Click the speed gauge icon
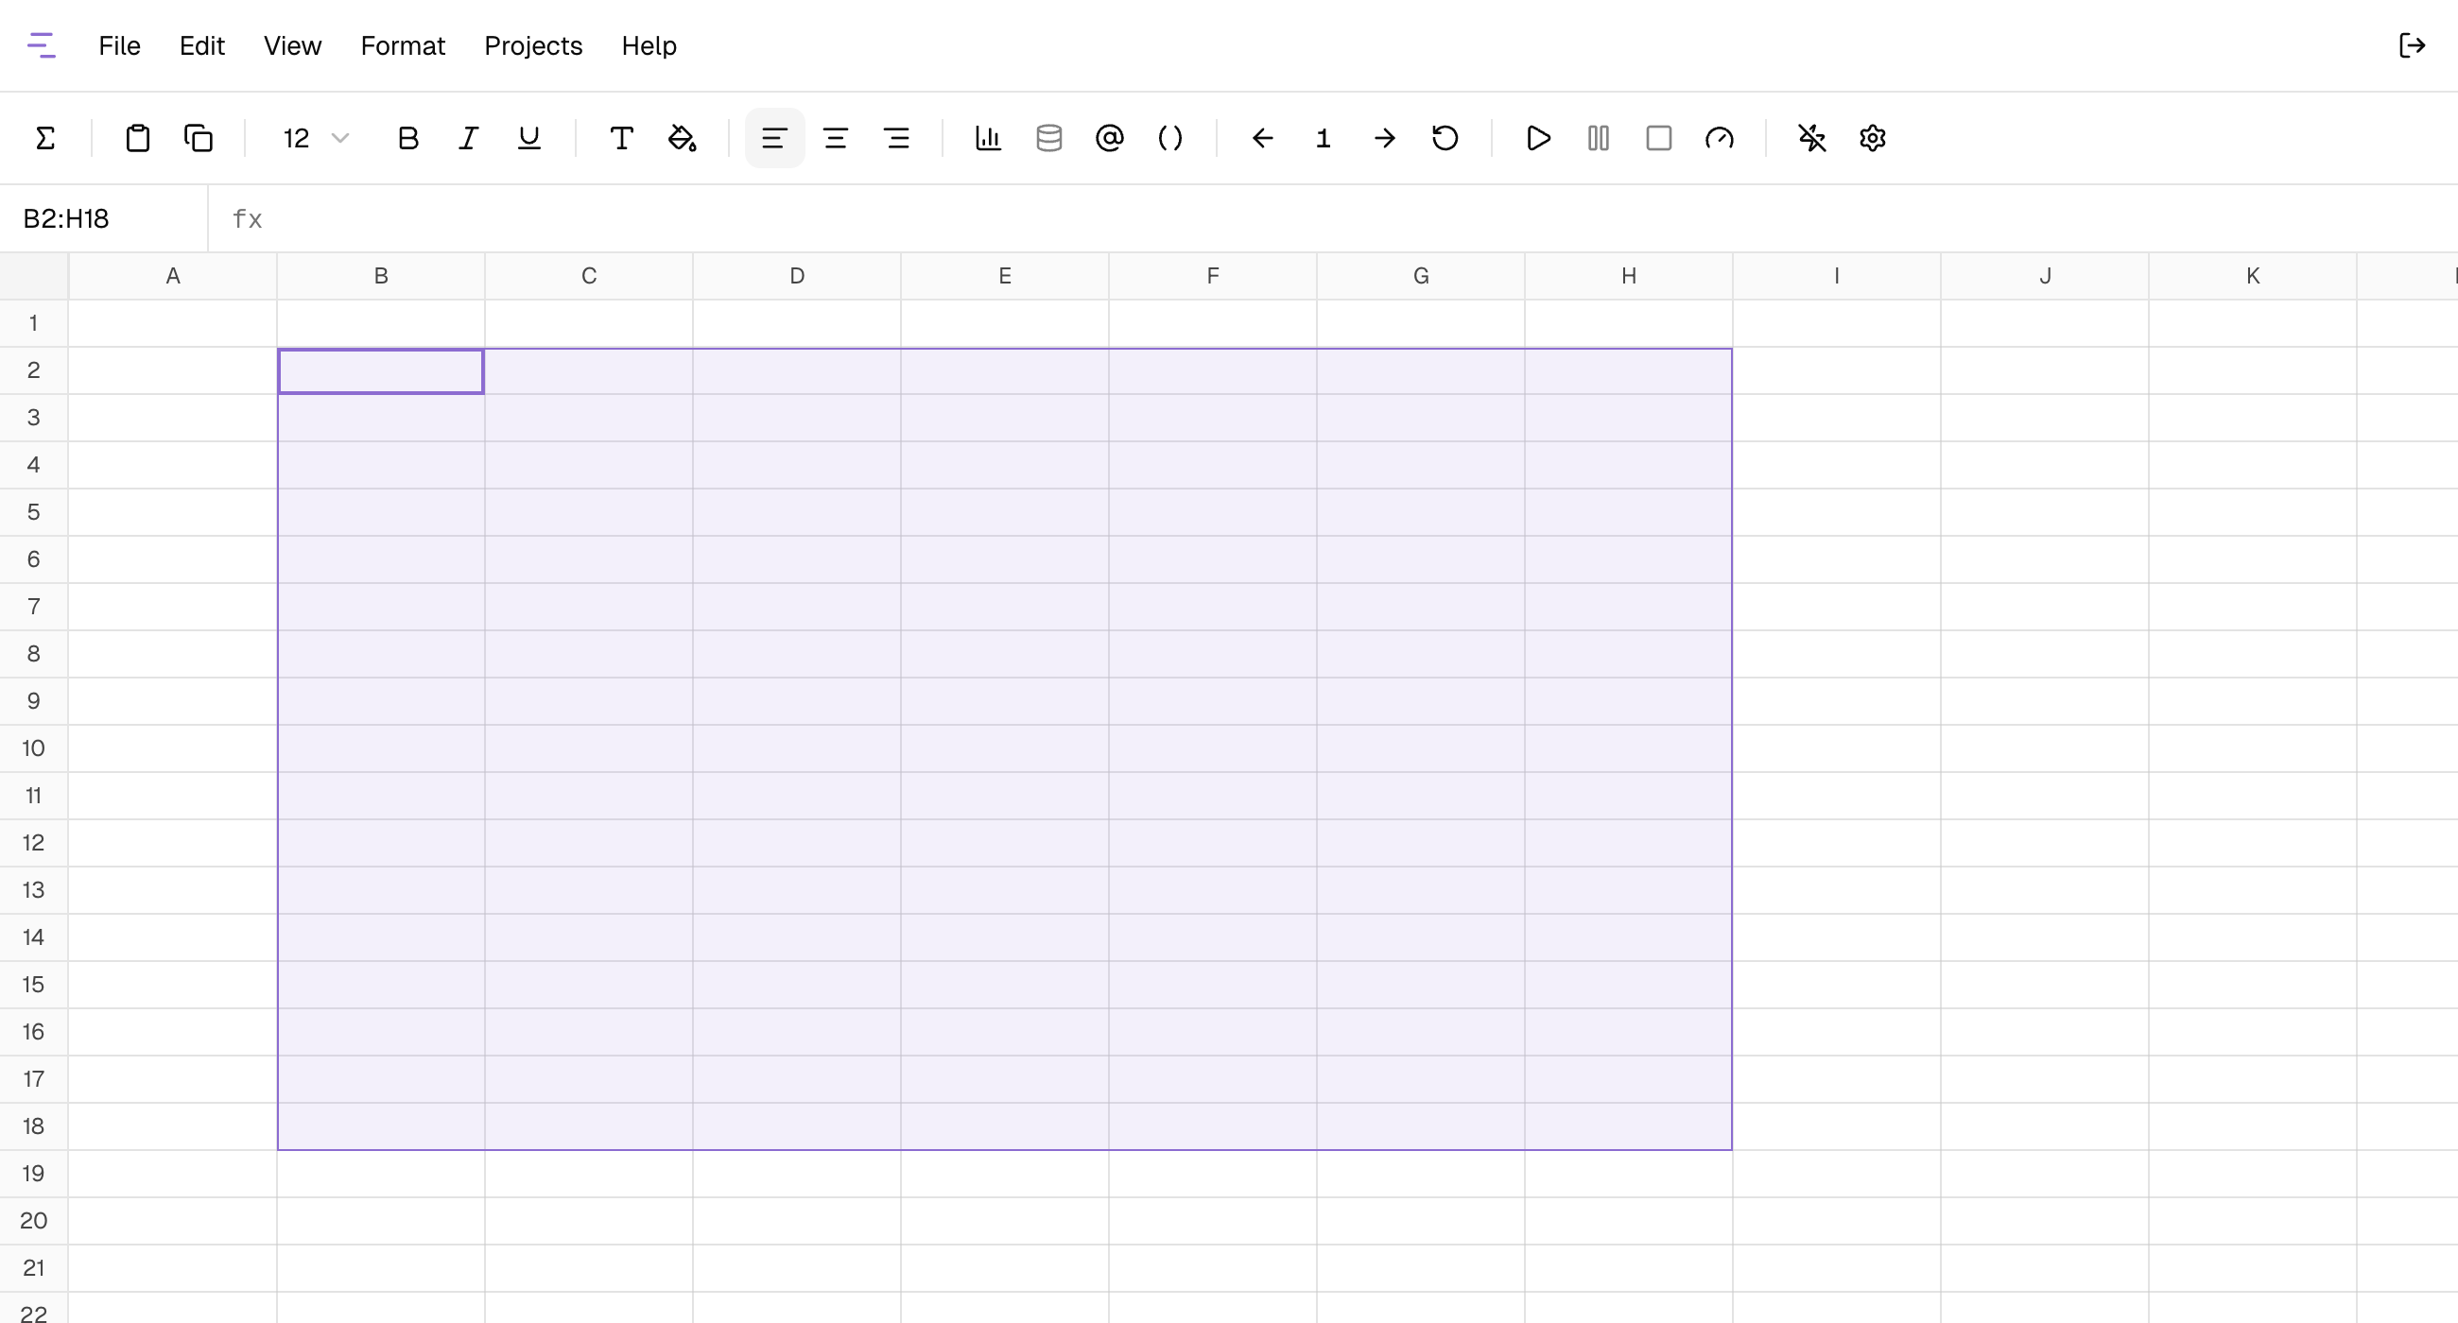This screenshot has width=2458, height=1323. 1720,138
